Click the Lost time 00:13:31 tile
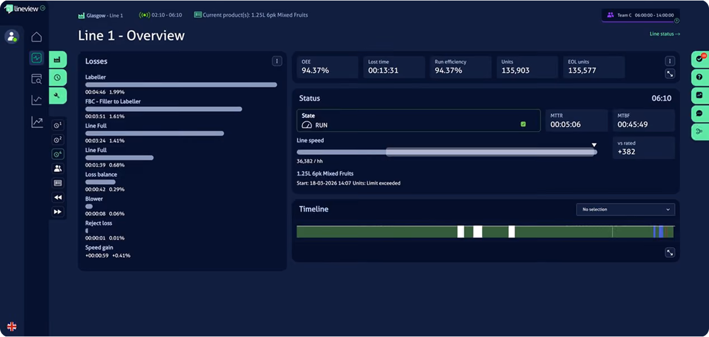This screenshot has width=709, height=337. (x=394, y=67)
